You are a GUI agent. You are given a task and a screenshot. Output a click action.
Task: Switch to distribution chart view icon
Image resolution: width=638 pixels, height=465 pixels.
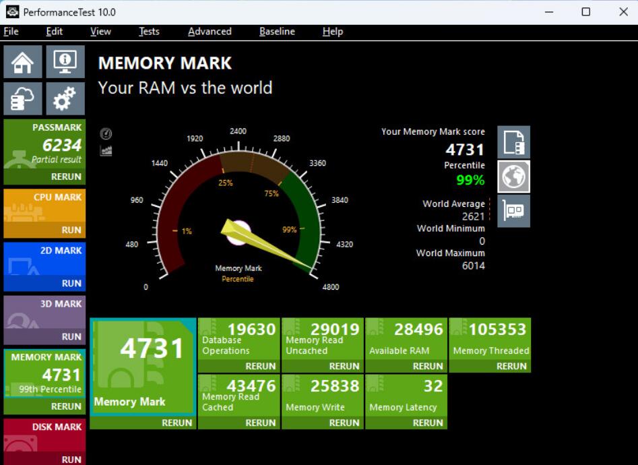tap(106, 151)
